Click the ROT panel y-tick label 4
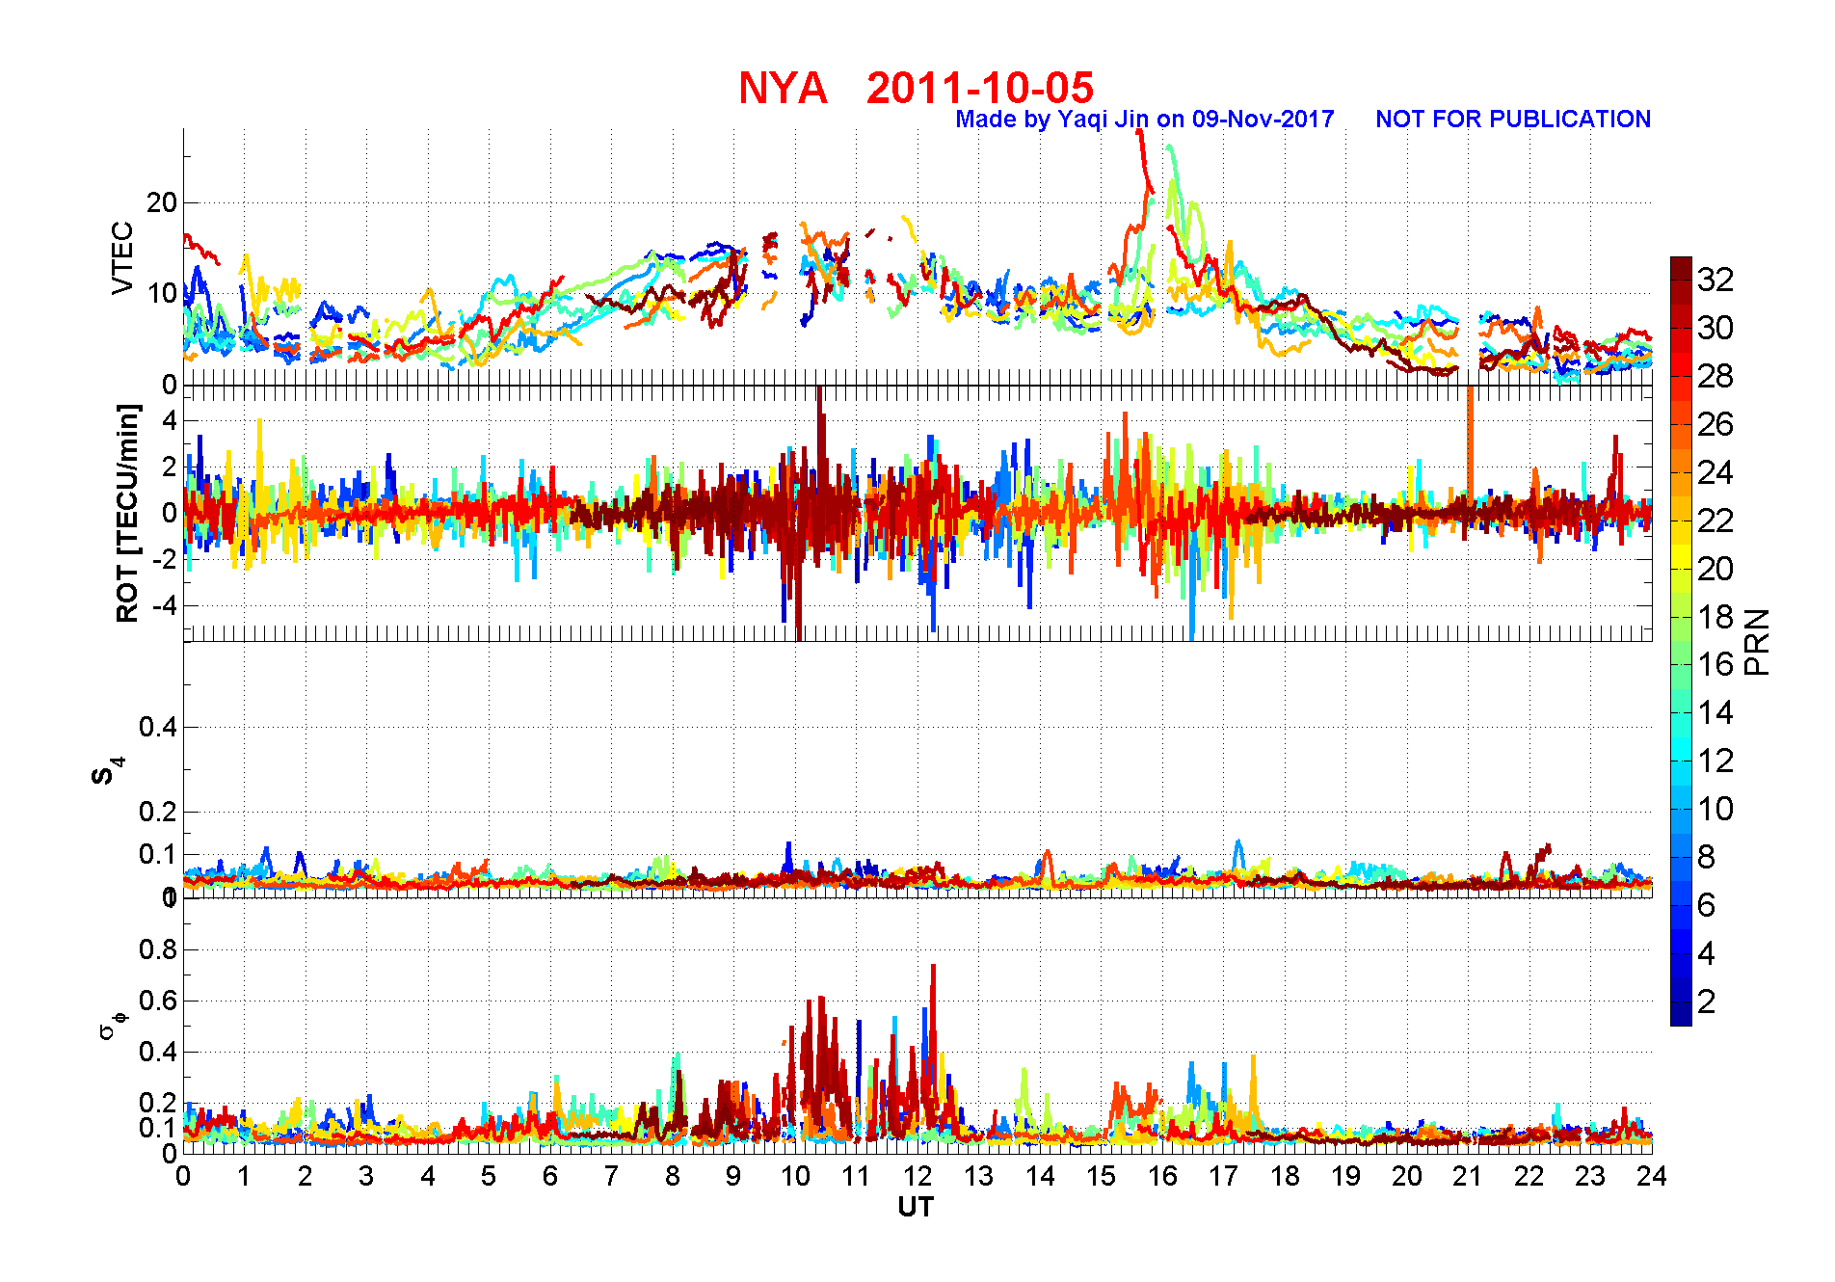Viewport: 1835px width, 1282px height. (170, 420)
